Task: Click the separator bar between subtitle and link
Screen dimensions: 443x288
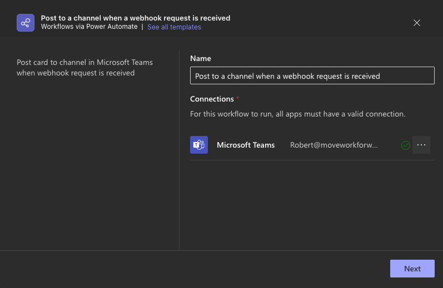Action: click(142, 27)
